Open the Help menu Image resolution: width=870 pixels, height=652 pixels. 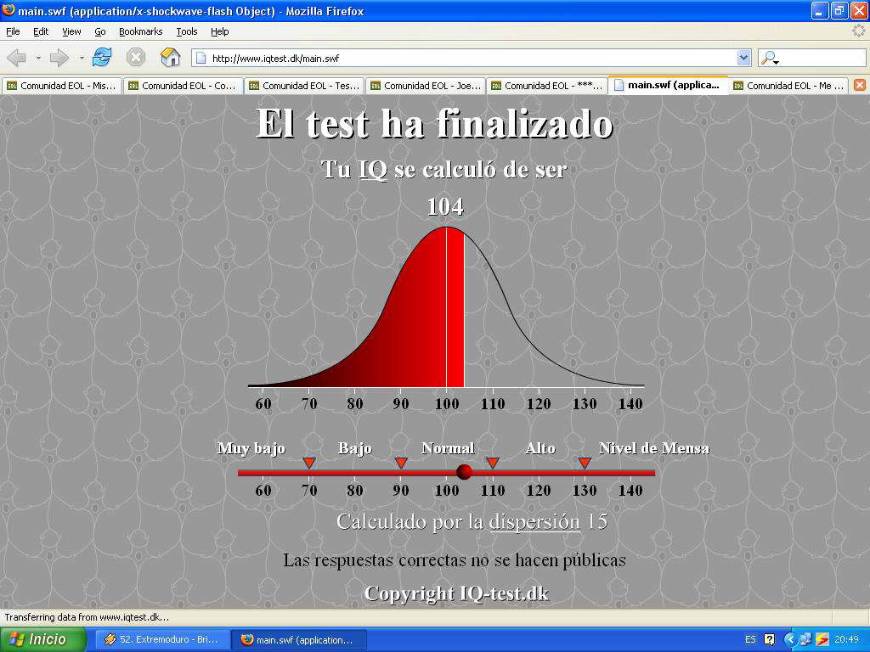[x=220, y=31]
